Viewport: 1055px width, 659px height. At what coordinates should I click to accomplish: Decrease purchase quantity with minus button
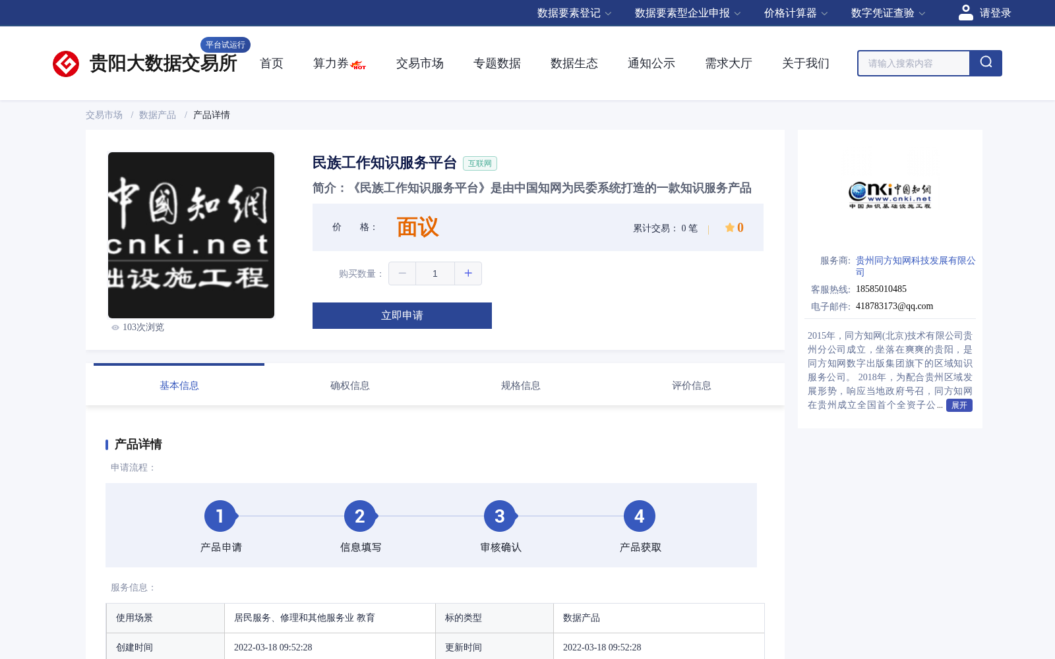point(402,273)
